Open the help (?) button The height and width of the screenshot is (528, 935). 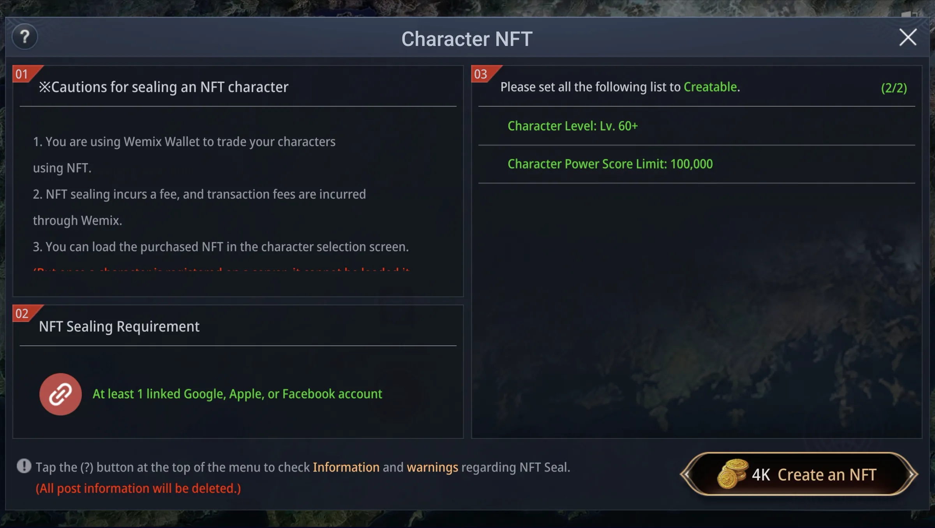(x=25, y=37)
